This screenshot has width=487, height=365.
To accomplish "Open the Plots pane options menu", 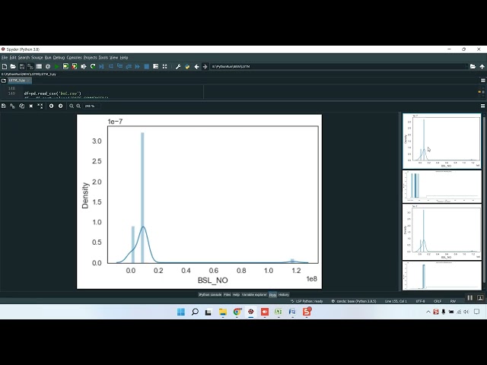I will (x=482, y=106).
